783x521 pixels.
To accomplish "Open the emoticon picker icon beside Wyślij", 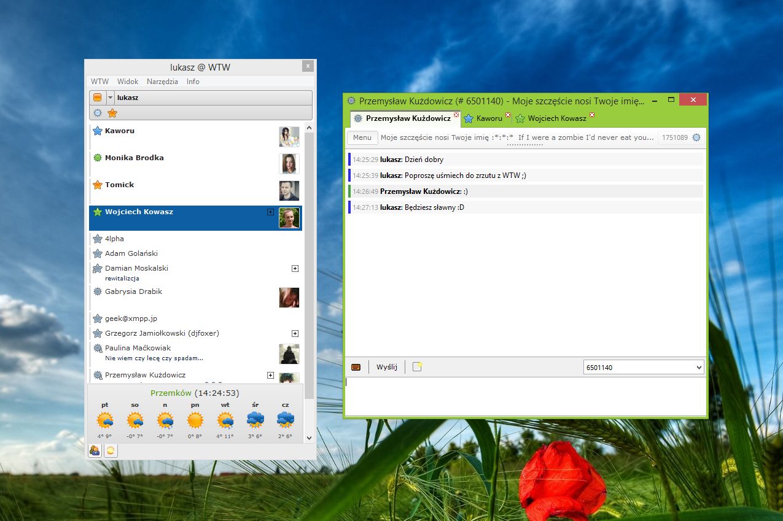I will [x=356, y=368].
